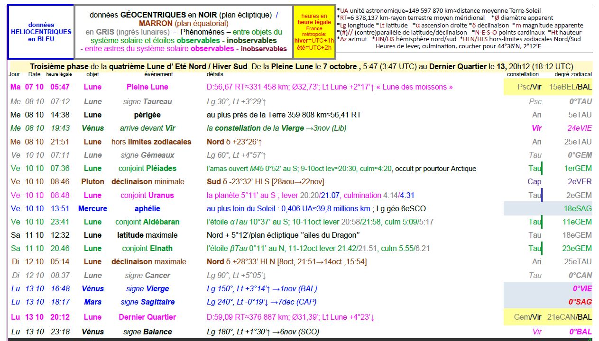
Task: Click the blue-bordered HELIOCENTRIQUES legend box
Action: tap(41, 32)
